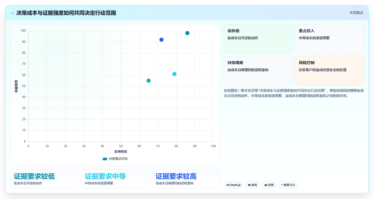Screen dimensions: 374x199
Task: Click the y-axis tick label 100
Action: coord(23,31)
